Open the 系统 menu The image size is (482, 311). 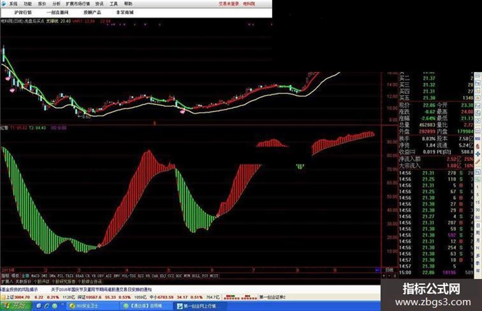[x=13, y=4]
